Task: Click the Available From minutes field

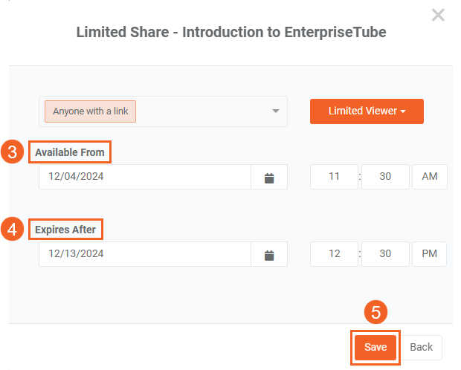Action: 385,177
